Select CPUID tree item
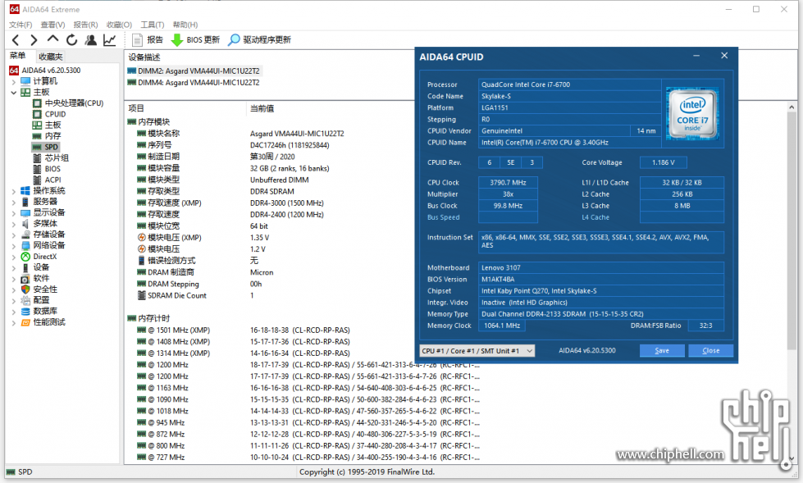The height and width of the screenshot is (483, 803). tap(49, 114)
